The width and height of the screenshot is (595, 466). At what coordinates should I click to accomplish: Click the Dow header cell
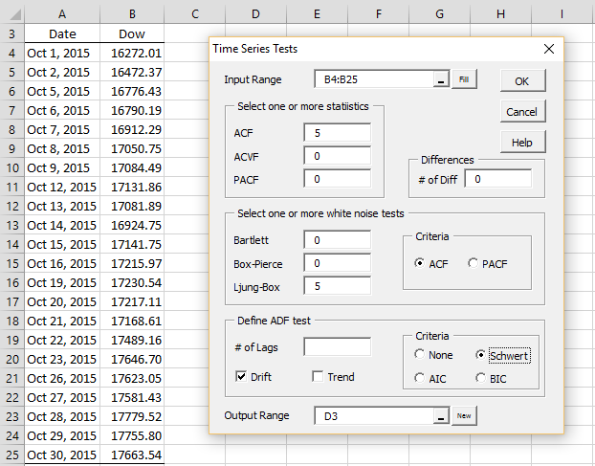coord(132,33)
